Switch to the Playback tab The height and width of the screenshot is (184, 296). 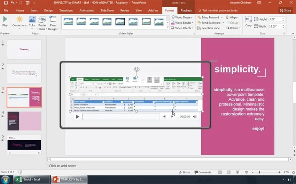tap(186, 10)
